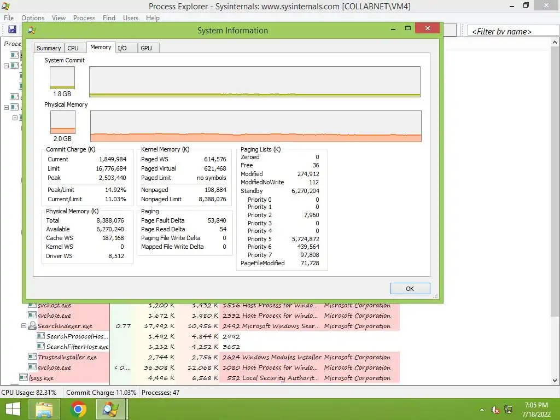
Task: Click the System Commit history graph
Action: point(255,81)
